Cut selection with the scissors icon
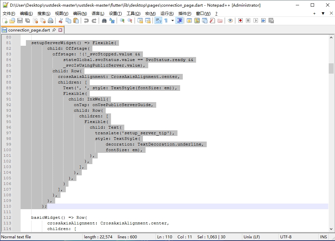The image size is (335, 241). pos(61,21)
